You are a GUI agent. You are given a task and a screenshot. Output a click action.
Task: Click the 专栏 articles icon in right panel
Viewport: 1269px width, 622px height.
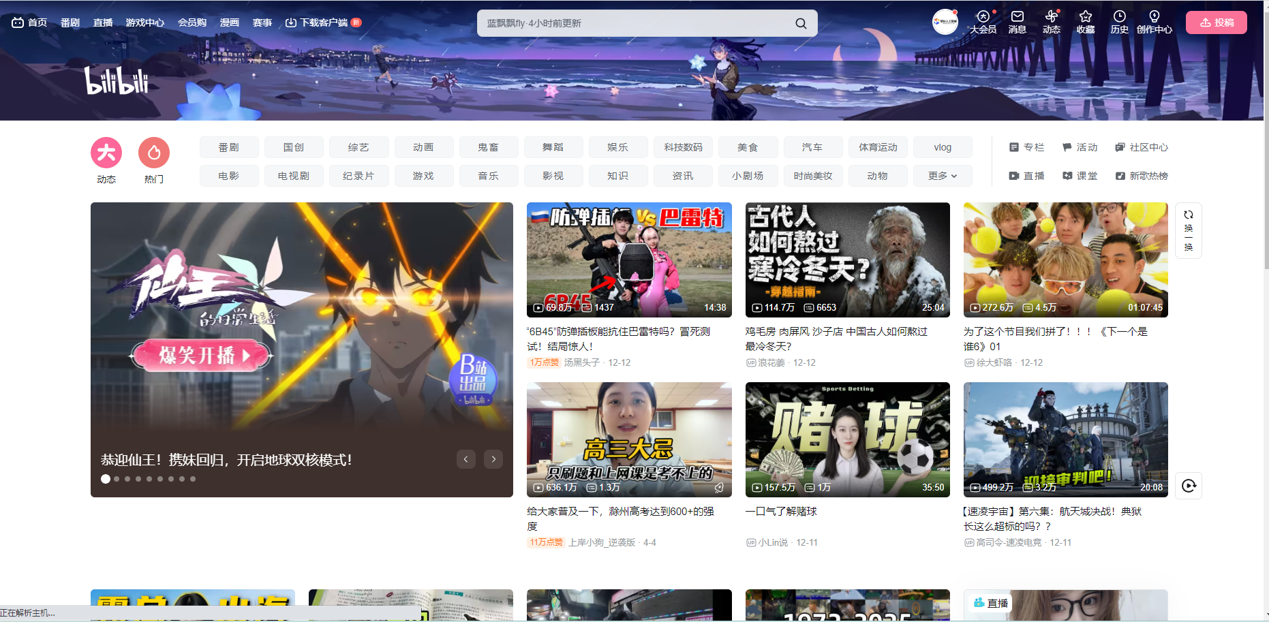[1013, 147]
